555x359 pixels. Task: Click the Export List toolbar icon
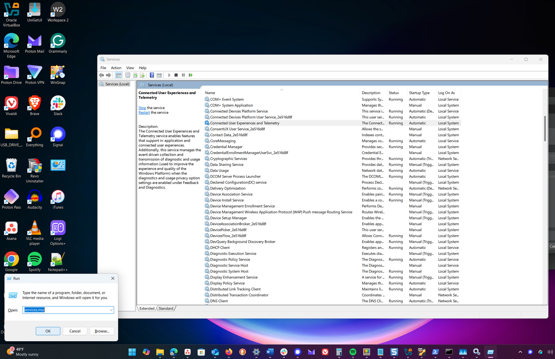pos(142,75)
